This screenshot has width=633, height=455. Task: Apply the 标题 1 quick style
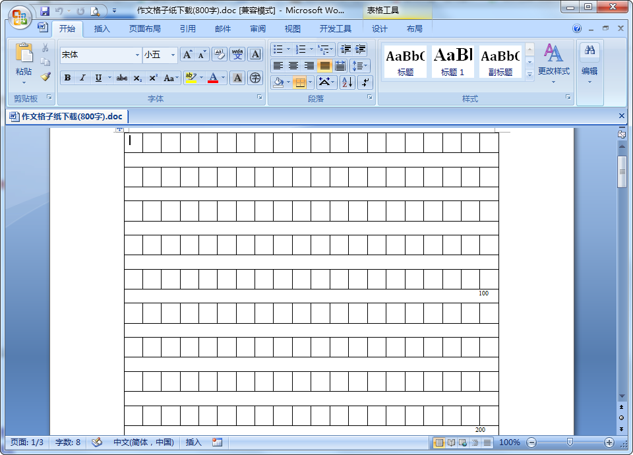(452, 61)
